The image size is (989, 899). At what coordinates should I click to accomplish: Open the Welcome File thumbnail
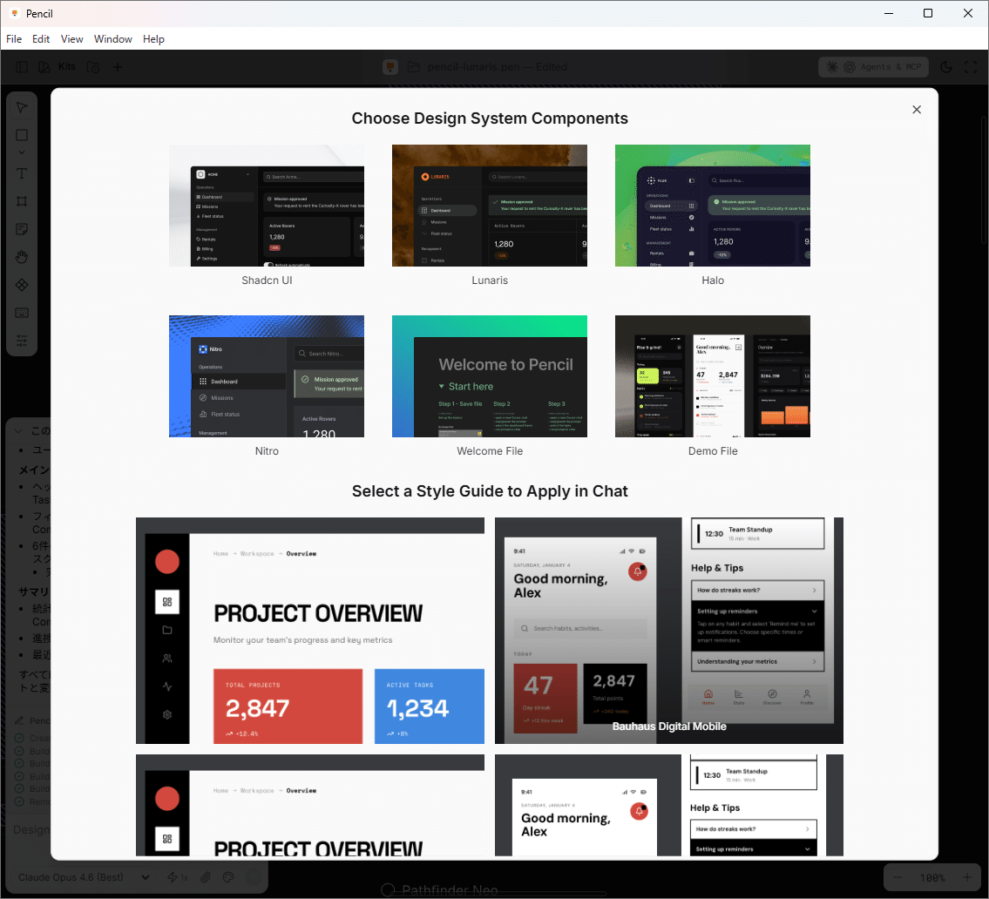pyautogui.click(x=490, y=376)
